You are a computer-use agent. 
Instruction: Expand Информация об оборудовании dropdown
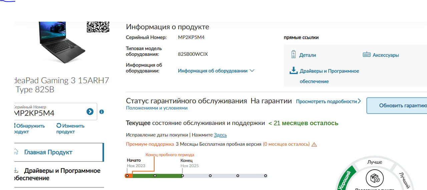216,71
